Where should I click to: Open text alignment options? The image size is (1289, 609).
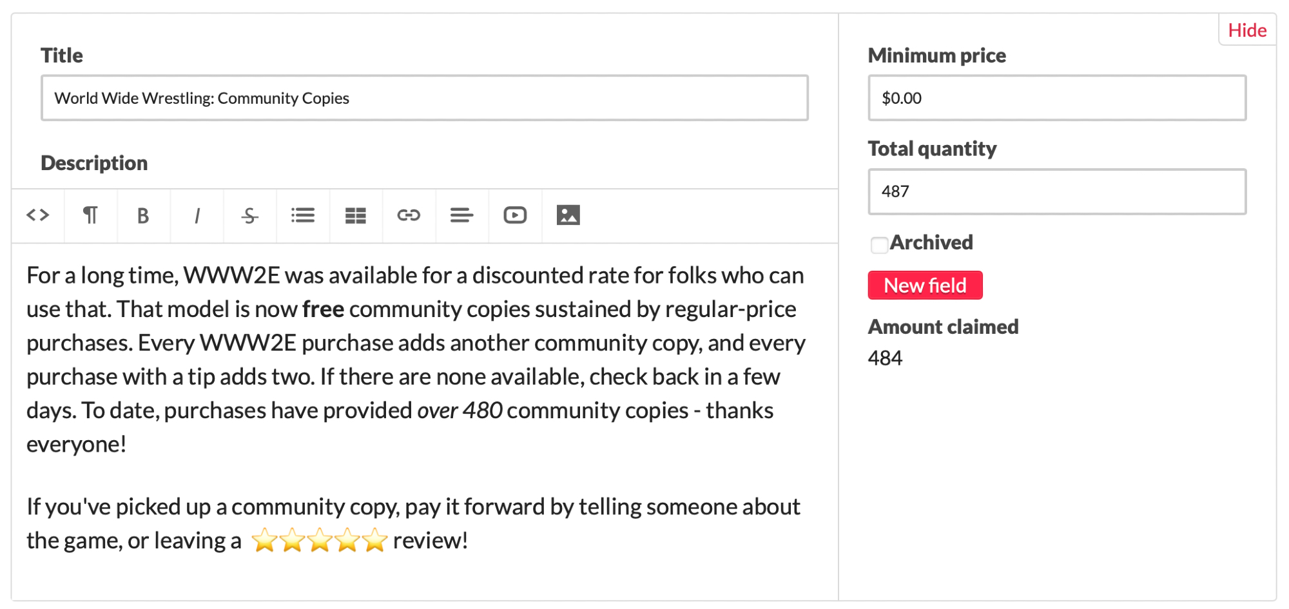[461, 215]
